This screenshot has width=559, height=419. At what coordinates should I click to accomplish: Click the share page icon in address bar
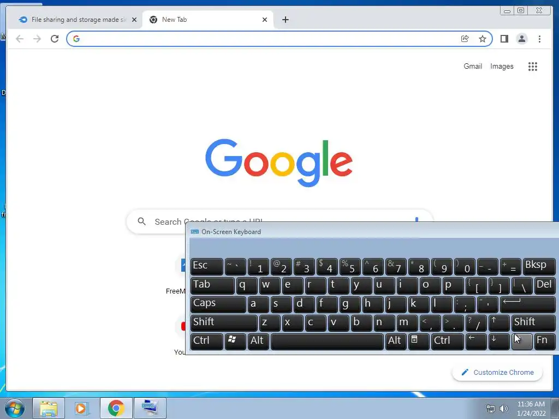[465, 39]
